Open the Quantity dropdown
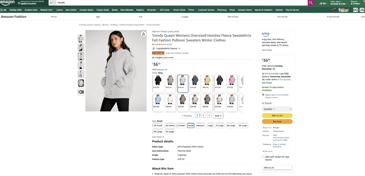The width and height of the screenshot is (365, 176). point(277,109)
